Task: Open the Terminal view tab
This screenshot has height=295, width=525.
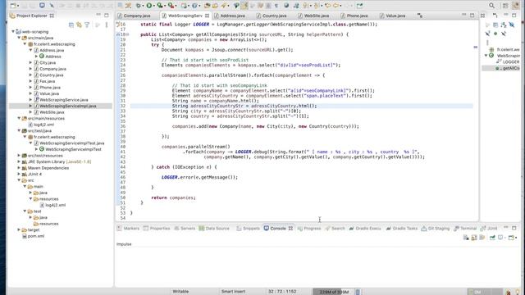Action: (x=465, y=229)
